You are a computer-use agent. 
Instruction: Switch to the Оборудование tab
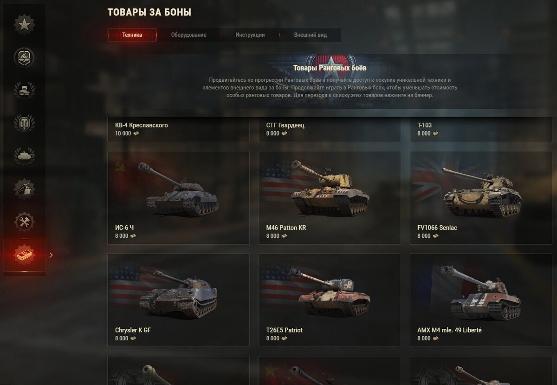(x=188, y=35)
